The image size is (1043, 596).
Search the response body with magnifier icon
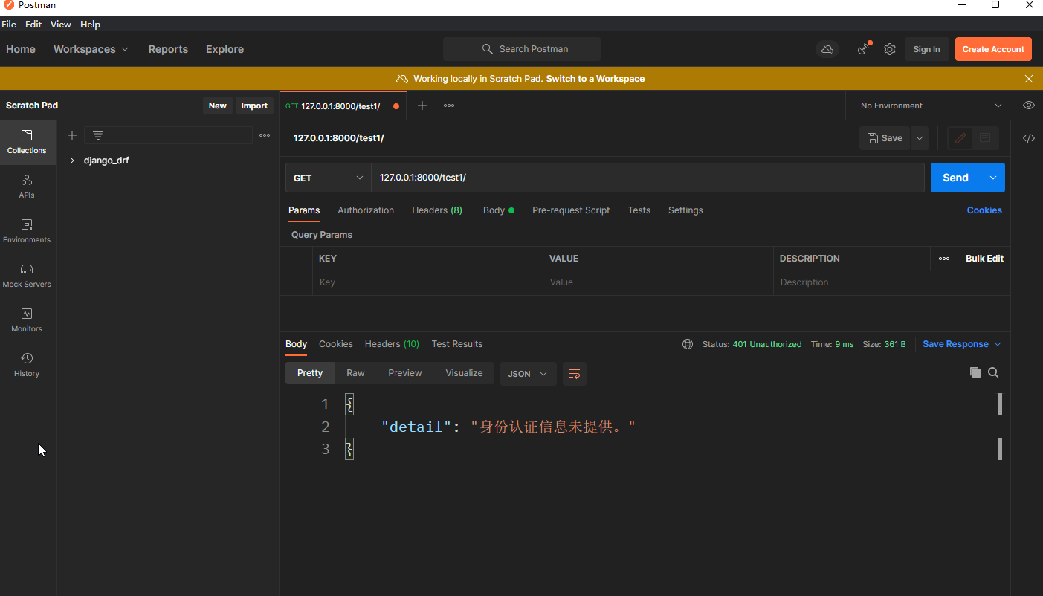click(x=993, y=372)
